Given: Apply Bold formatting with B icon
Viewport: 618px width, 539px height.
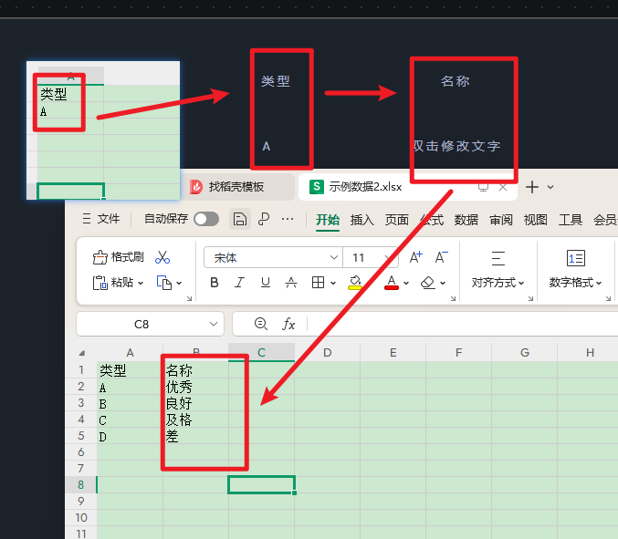Looking at the screenshot, I should (x=215, y=283).
